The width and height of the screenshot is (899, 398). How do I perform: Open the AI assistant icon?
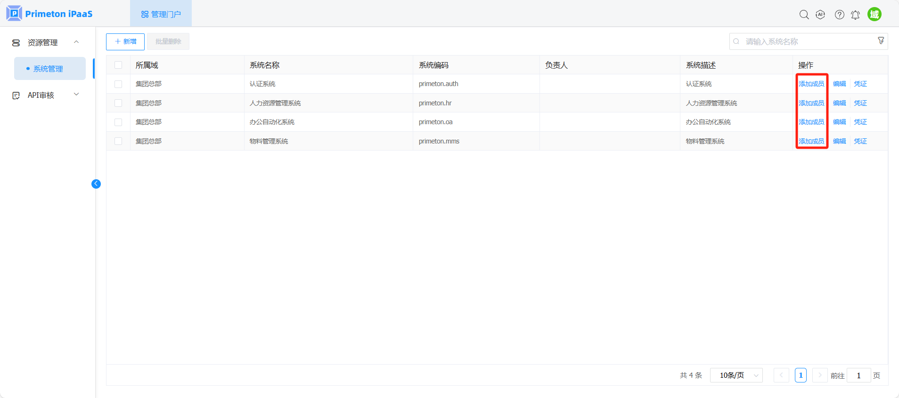820,15
